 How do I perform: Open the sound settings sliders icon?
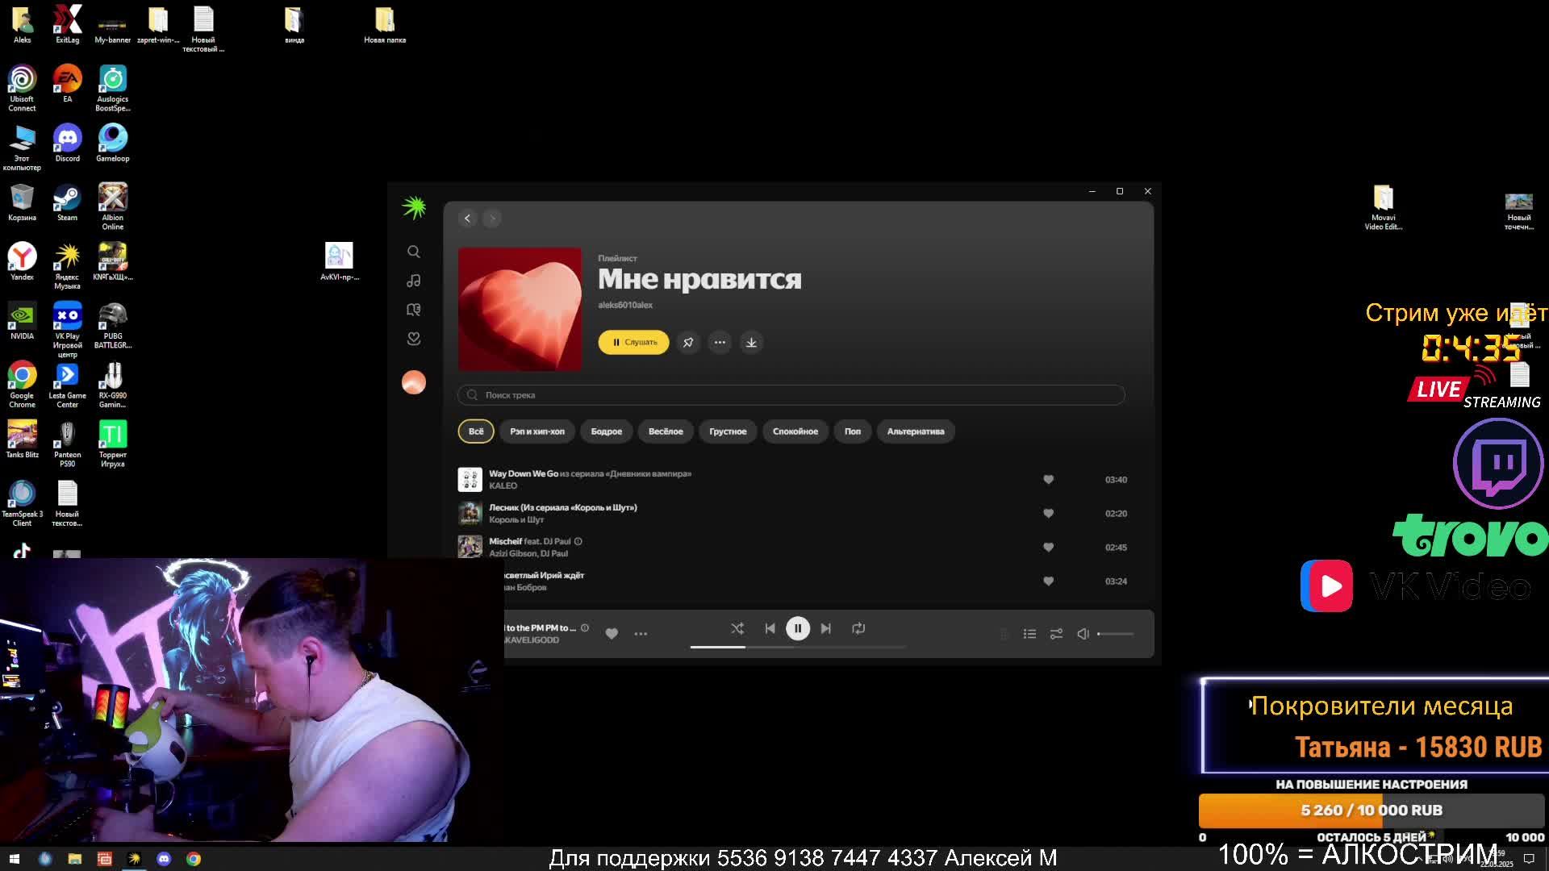click(1056, 634)
